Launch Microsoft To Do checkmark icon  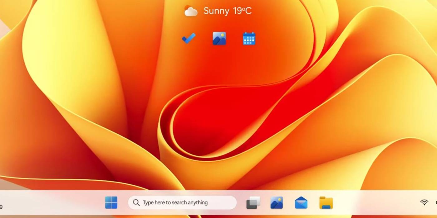point(189,39)
